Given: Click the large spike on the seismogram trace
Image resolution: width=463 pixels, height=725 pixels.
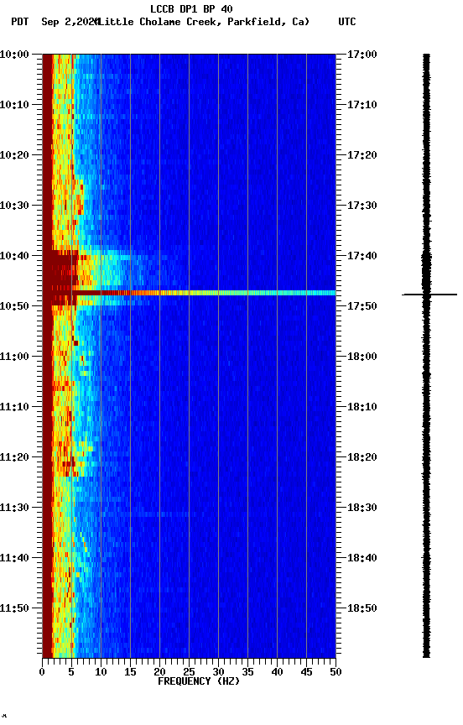Looking at the screenshot, I should pyautogui.click(x=429, y=294).
